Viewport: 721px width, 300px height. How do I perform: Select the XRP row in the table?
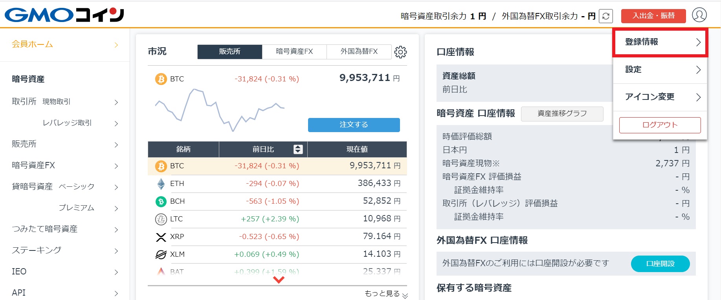point(277,237)
